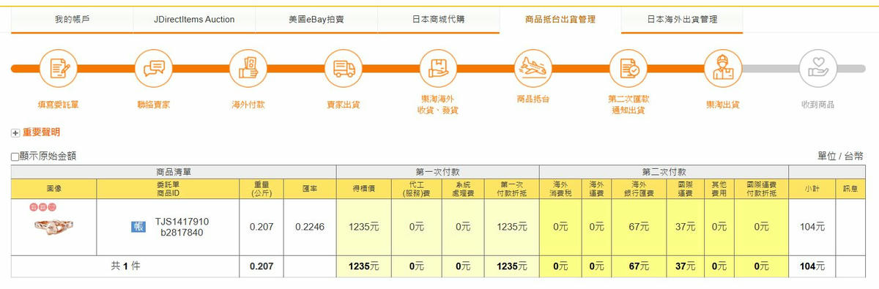Viewport: 879px width, 289px height.
Task: Open the 賣家出貨 truck icon
Action: pyautogui.click(x=343, y=68)
